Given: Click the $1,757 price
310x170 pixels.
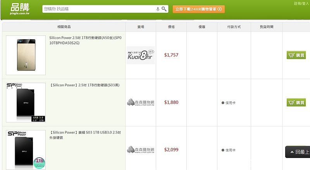Looking at the screenshot, I should (171, 55).
